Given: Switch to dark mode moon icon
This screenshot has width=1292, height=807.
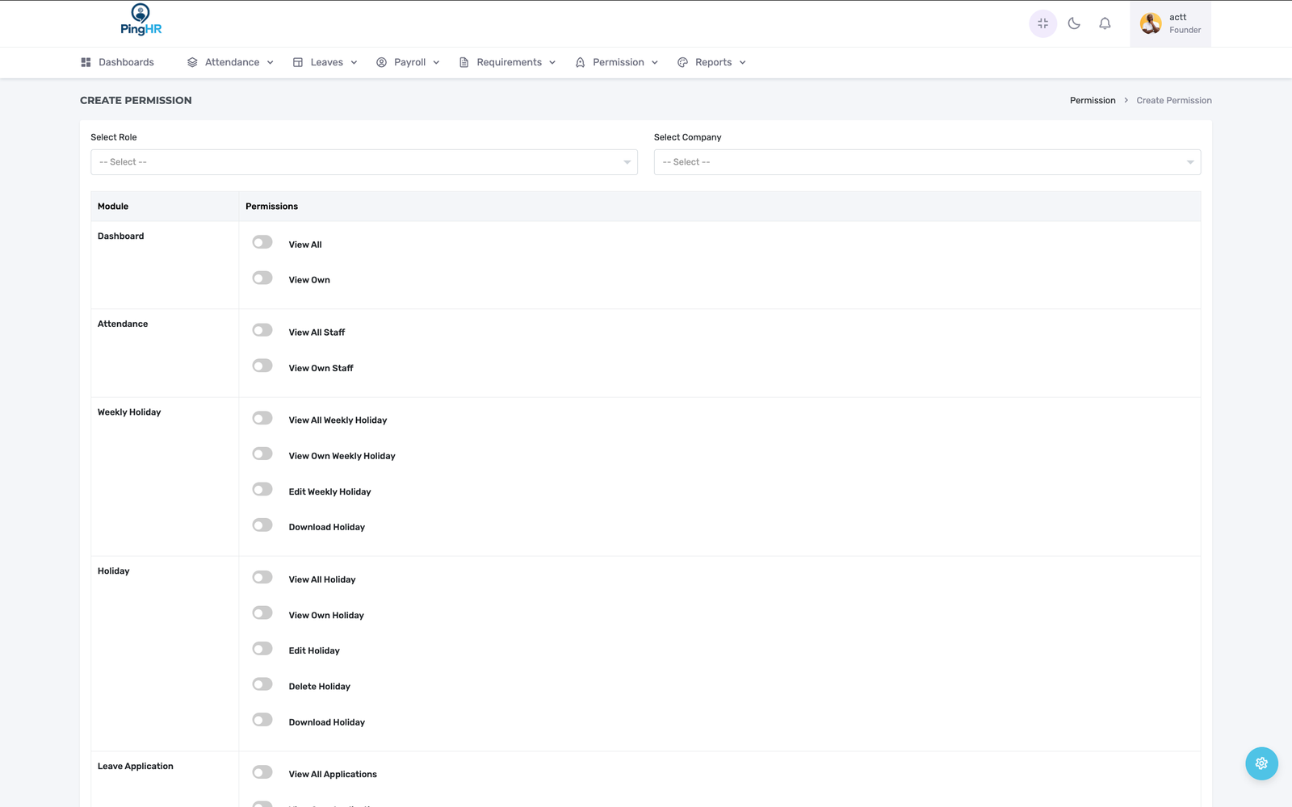Looking at the screenshot, I should point(1074,23).
